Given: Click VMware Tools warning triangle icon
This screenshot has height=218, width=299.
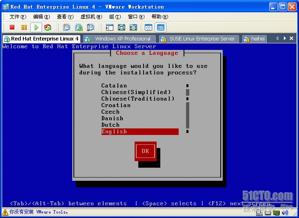Looking at the screenshot, I should tap(5, 212).
